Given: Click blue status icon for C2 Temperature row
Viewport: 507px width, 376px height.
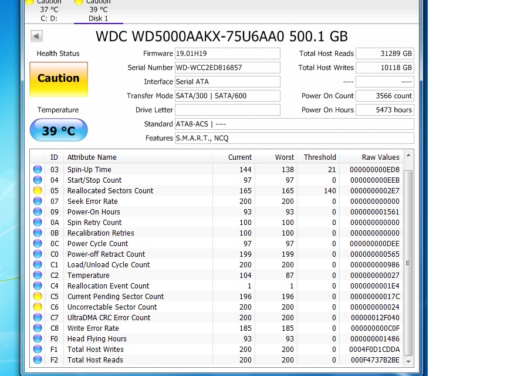Looking at the screenshot, I should coord(38,275).
